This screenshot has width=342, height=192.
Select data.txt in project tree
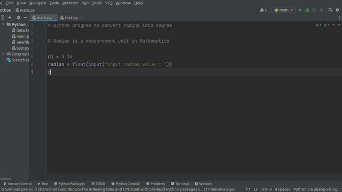(20, 30)
